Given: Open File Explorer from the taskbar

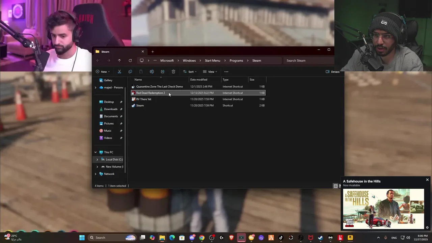Looking at the screenshot, I should [x=162, y=238].
